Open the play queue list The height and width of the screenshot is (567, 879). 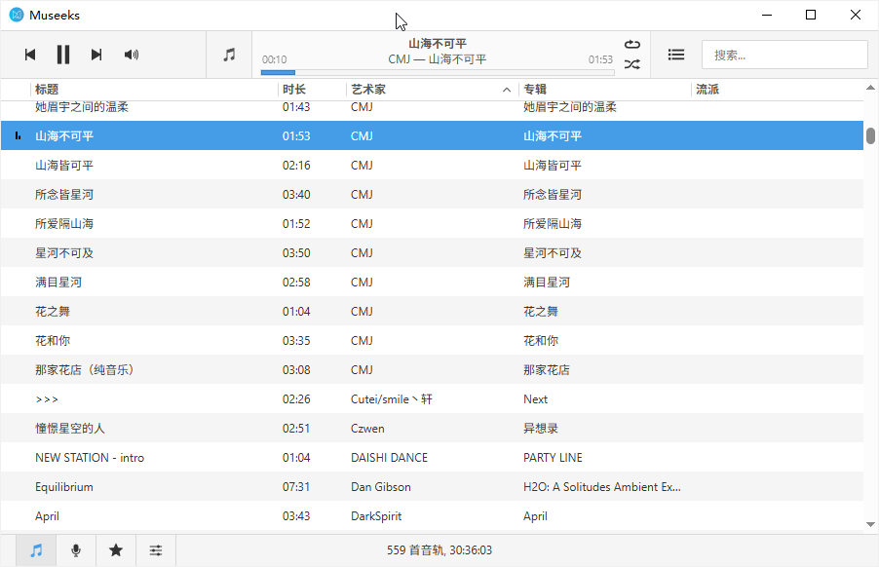coord(675,54)
